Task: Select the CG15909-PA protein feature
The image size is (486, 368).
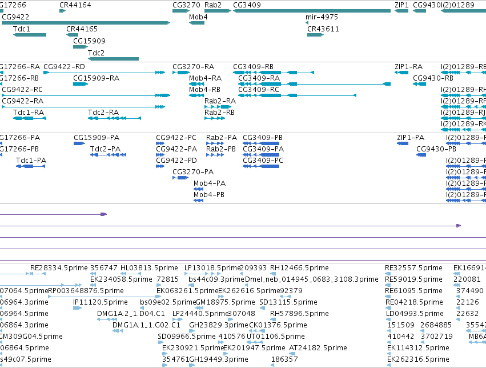Action: pyautogui.click(x=79, y=143)
